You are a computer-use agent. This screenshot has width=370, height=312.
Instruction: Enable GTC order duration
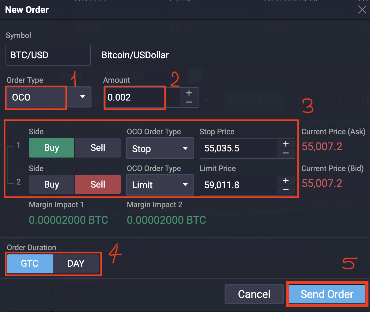click(29, 264)
